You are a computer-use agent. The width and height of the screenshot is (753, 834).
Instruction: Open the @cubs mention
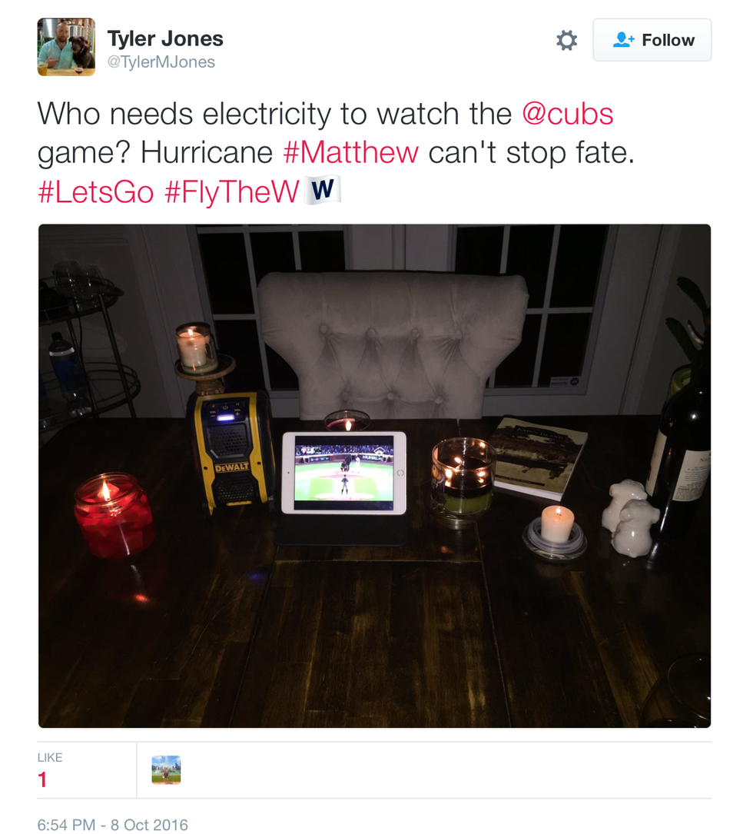(x=567, y=114)
